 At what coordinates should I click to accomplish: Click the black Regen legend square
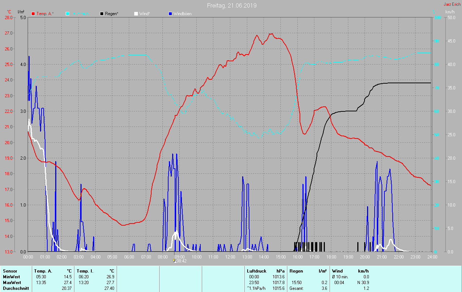(102, 14)
